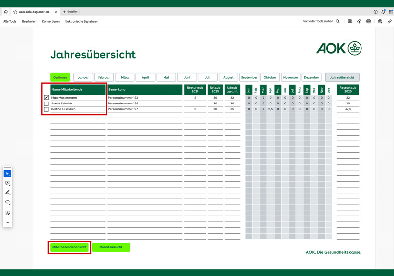Switch to the November tab

pos(291,77)
